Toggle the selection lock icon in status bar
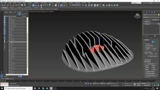 click(88, 83)
